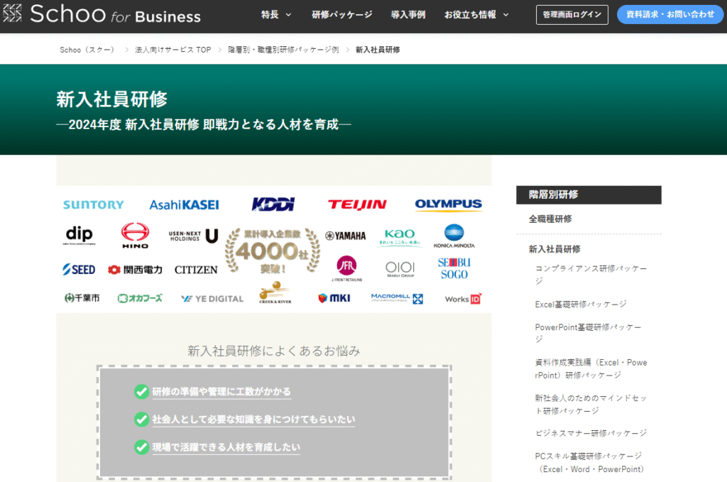The width and height of the screenshot is (727, 482).
Task: Open PowerPoint基礎研修パッケージ sidebar link
Action: coord(589,333)
